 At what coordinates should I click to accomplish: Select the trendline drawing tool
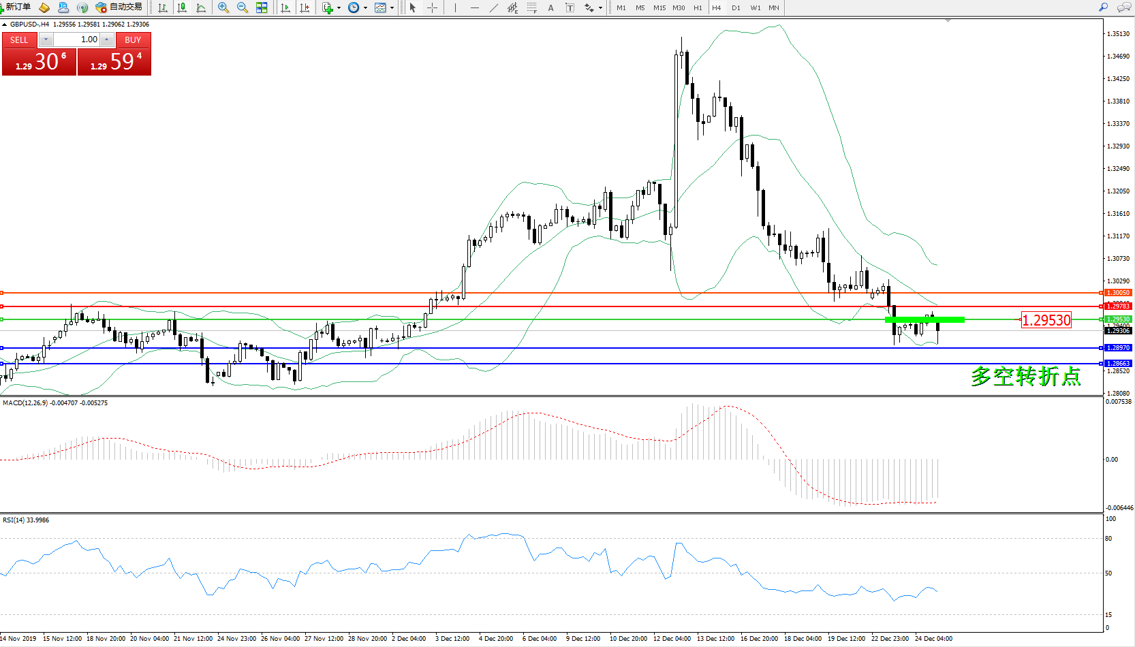(493, 7)
